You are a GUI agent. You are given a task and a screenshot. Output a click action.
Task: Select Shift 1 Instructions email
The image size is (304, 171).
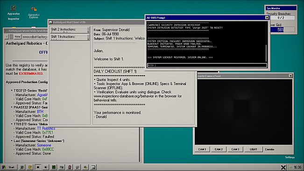70,37
